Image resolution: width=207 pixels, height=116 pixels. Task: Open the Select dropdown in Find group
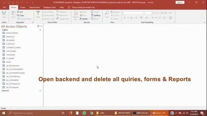tap(115, 19)
